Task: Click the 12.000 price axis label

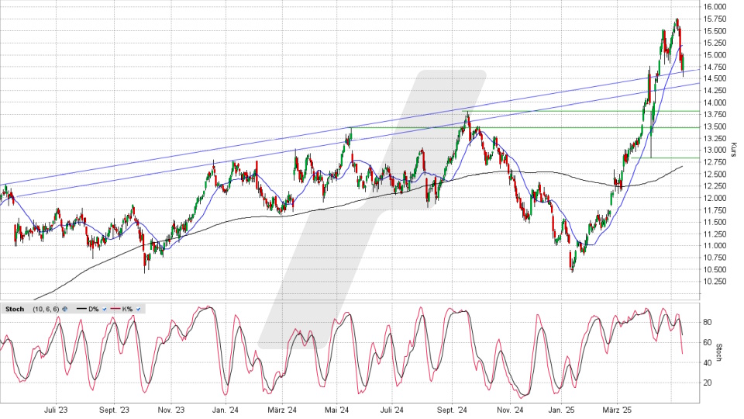Action: pos(715,198)
